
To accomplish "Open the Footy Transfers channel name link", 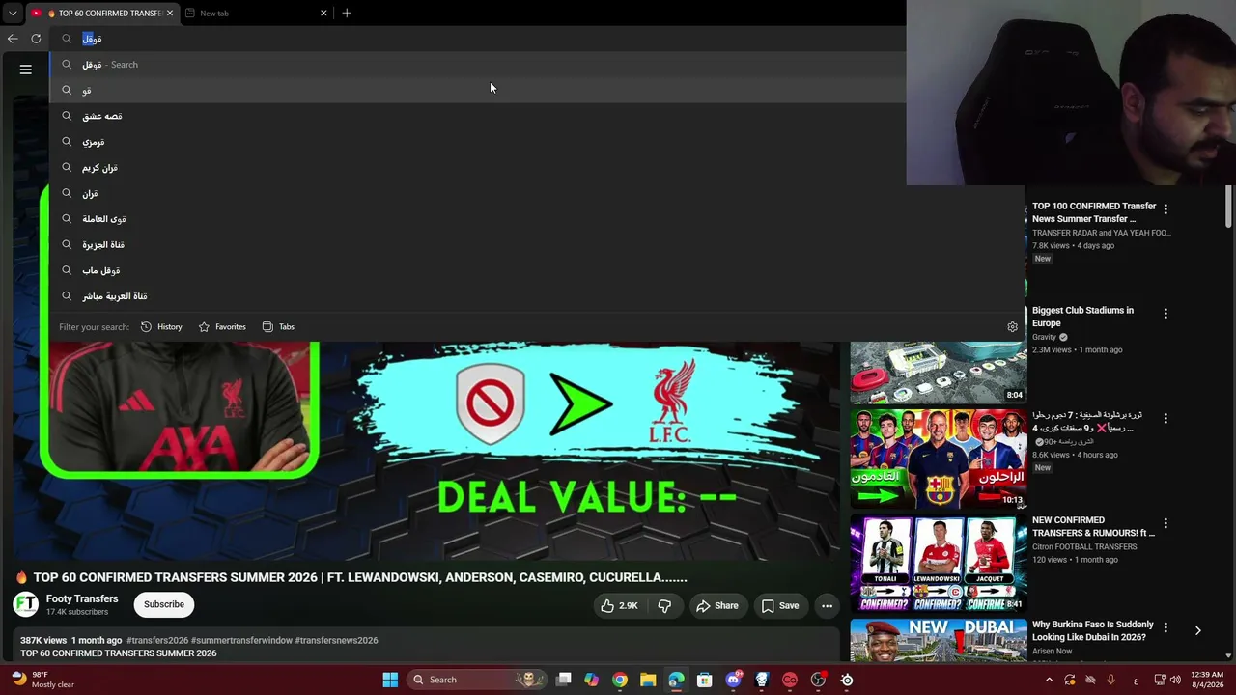I will pos(82,598).
